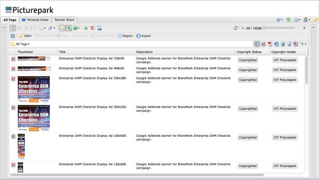
Task: Switch to large thumbnail grid view
Action: [x=32, y=28]
